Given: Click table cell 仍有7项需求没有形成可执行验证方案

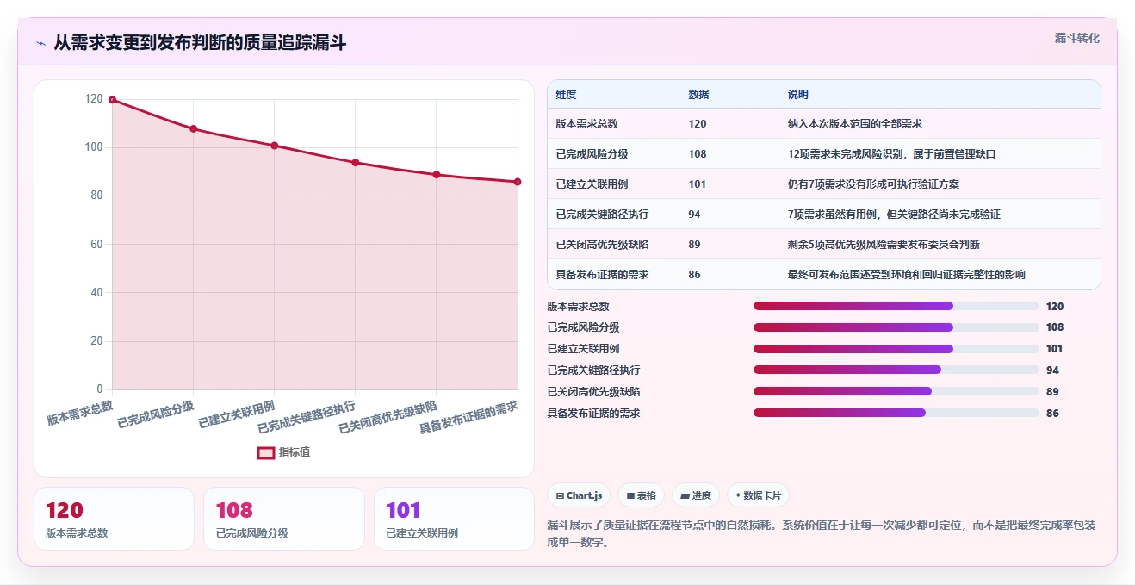Looking at the screenshot, I should pyautogui.click(x=873, y=184).
